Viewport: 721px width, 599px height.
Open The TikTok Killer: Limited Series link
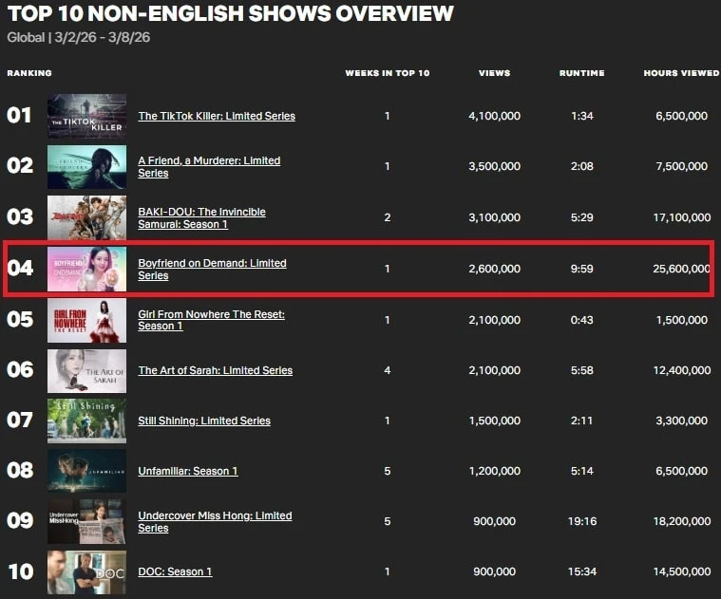pos(217,116)
